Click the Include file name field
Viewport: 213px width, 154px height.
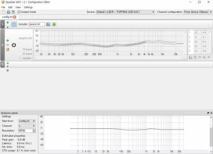pos(37,24)
